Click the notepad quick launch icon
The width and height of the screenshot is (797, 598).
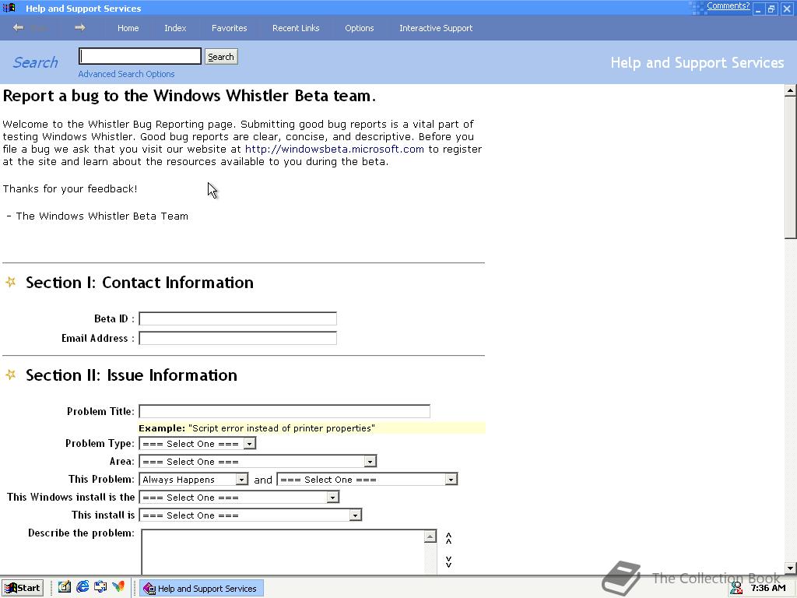65,587
